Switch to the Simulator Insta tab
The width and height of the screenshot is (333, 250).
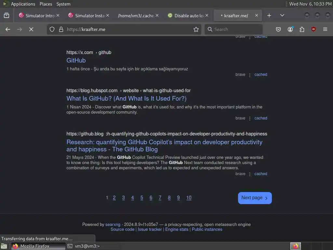point(88,16)
